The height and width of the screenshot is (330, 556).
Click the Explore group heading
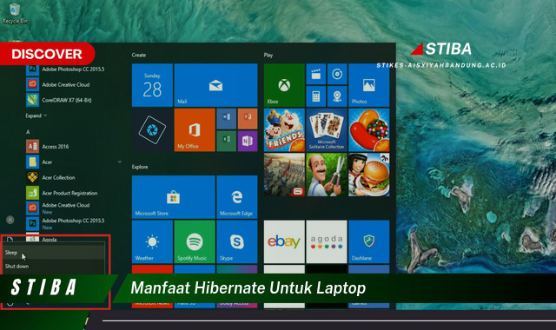(140, 167)
